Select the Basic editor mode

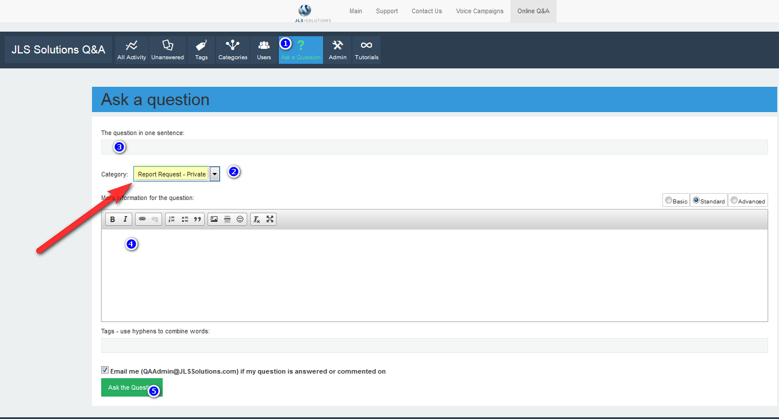[668, 201]
